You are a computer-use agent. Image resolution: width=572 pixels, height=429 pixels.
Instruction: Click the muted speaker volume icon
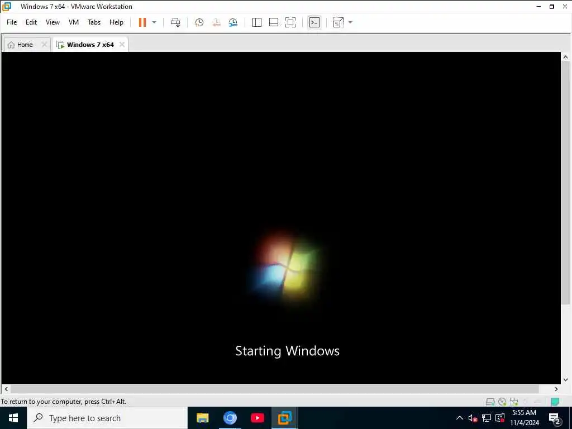[473, 418]
